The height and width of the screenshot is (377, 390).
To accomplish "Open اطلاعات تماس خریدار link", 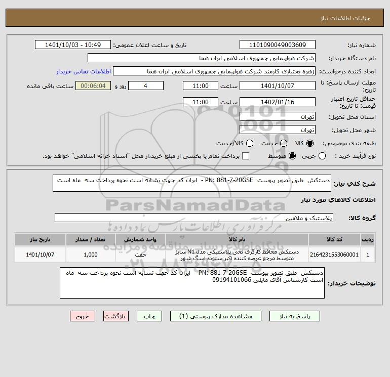I will pyautogui.click(x=84, y=71).
